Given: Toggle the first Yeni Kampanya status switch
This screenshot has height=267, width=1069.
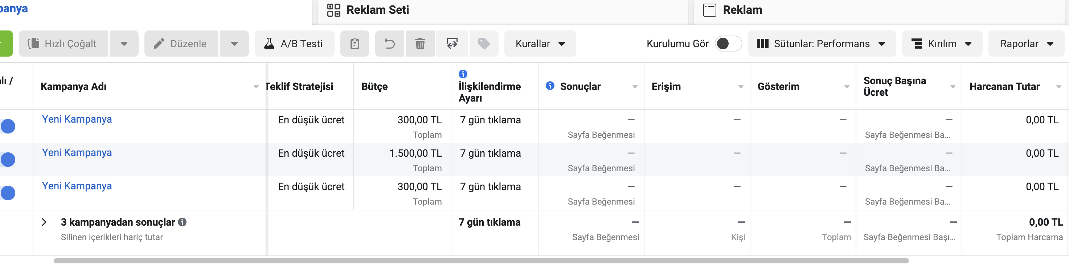Looking at the screenshot, I should point(8,126).
